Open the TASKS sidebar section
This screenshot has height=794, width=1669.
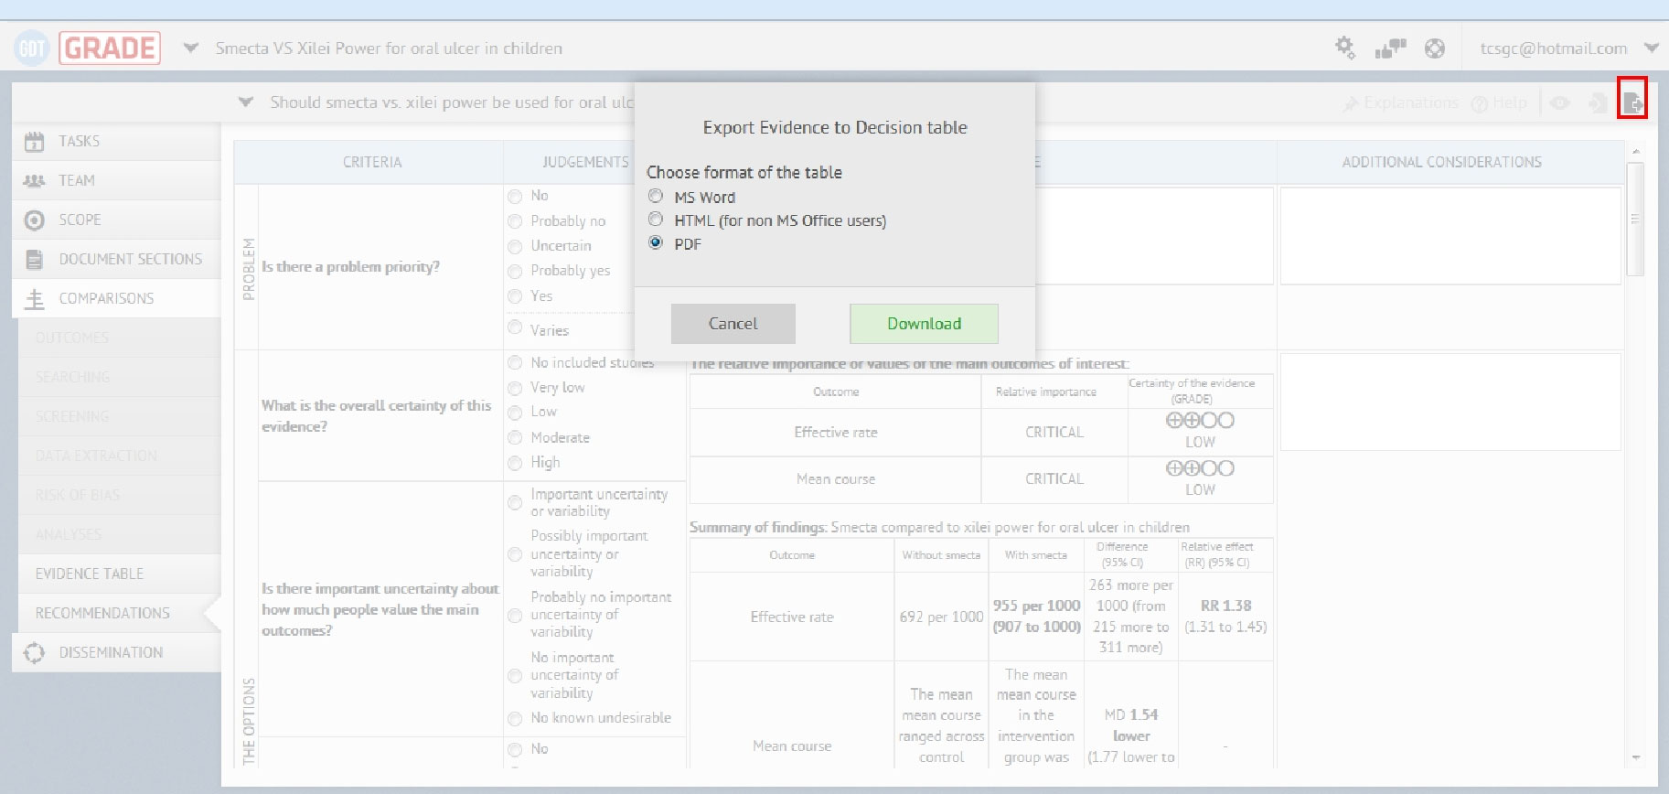116,141
